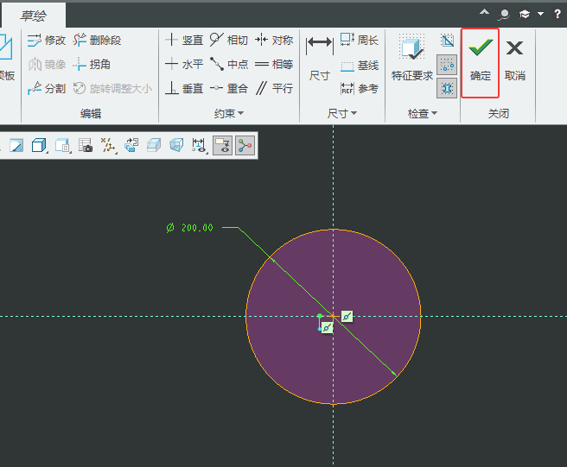Click the green checkmark 确定 button

point(481,58)
